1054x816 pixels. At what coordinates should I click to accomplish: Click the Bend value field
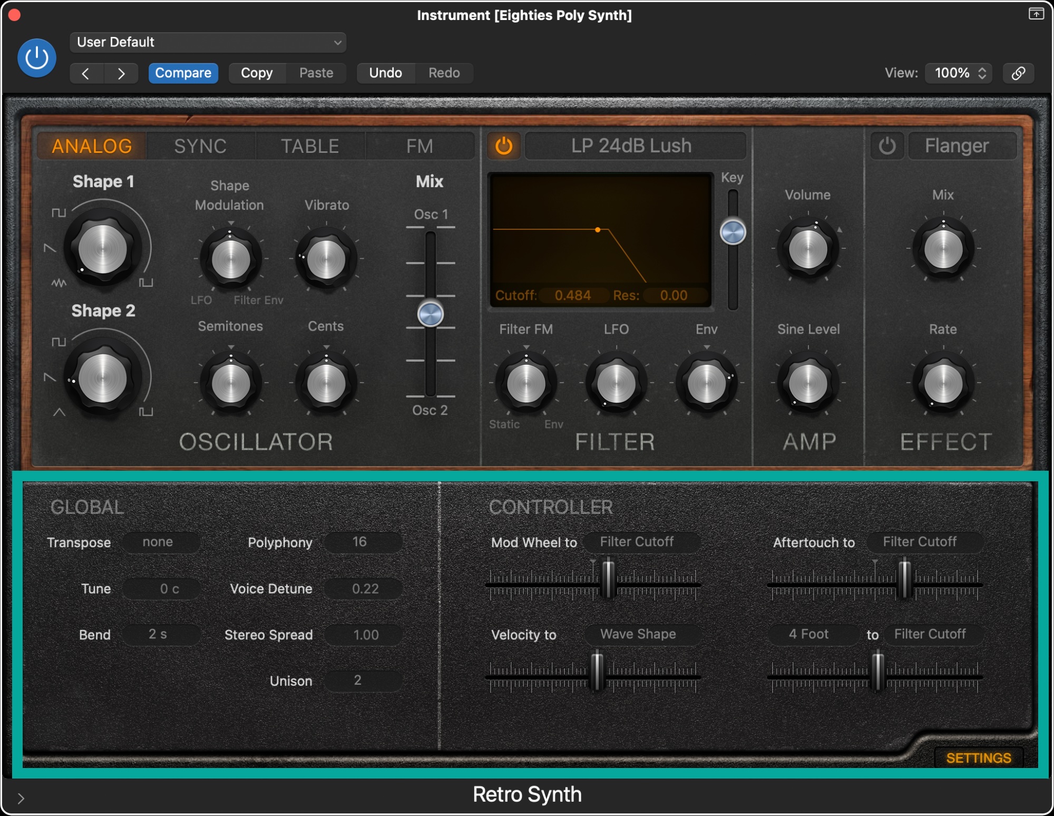point(161,635)
